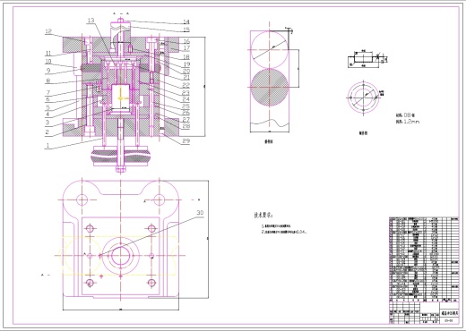
Task: Select part callout number 7
Action: click(47, 93)
